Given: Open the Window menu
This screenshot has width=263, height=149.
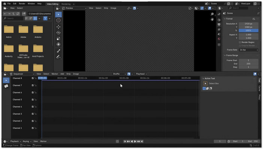Looking at the screenshot, I should tap(31, 4).
